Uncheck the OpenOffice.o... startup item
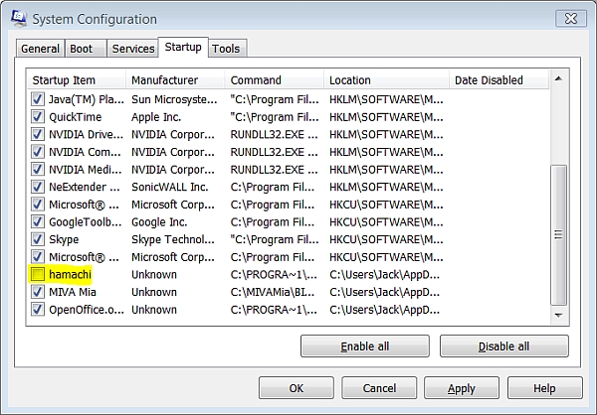Viewport: 597px width, 415px height. click(x=38, y=309)
